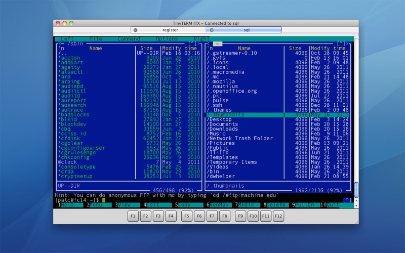Screen dimensions: 405x253
Task: Click the terminal vertical scrollbar thumb
Action: (356, 190)
